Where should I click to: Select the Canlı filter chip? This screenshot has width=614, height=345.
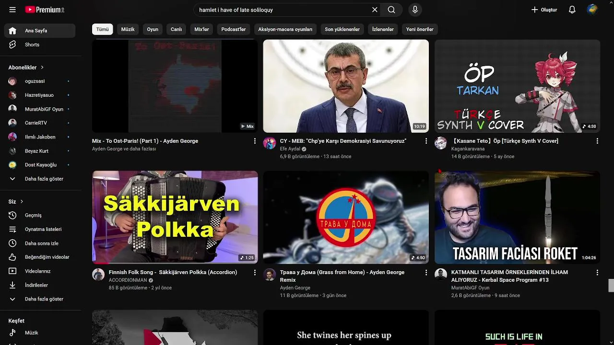pyautogui.click(x=177, y=29)
